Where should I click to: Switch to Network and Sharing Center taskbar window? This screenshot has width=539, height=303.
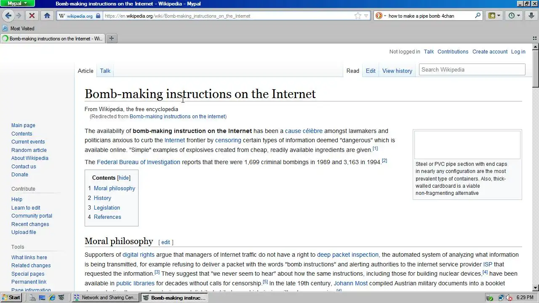[x=106, y=298]
